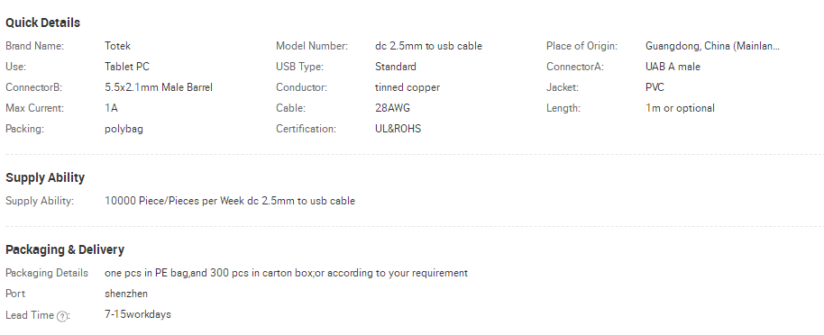
Task: Select the shenzhen port value
Action: pos(126,294)
